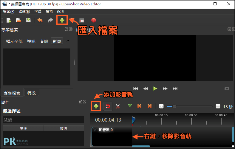The height and width of the screenshot is (149, 235).
Task: Rewind the video preview
Action: (146, 89)
